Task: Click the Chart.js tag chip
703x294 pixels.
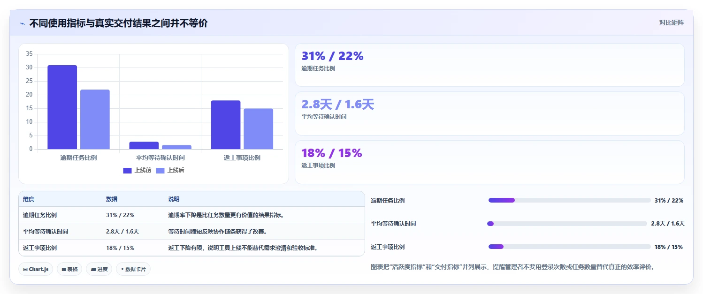Action: click(36, 269)
